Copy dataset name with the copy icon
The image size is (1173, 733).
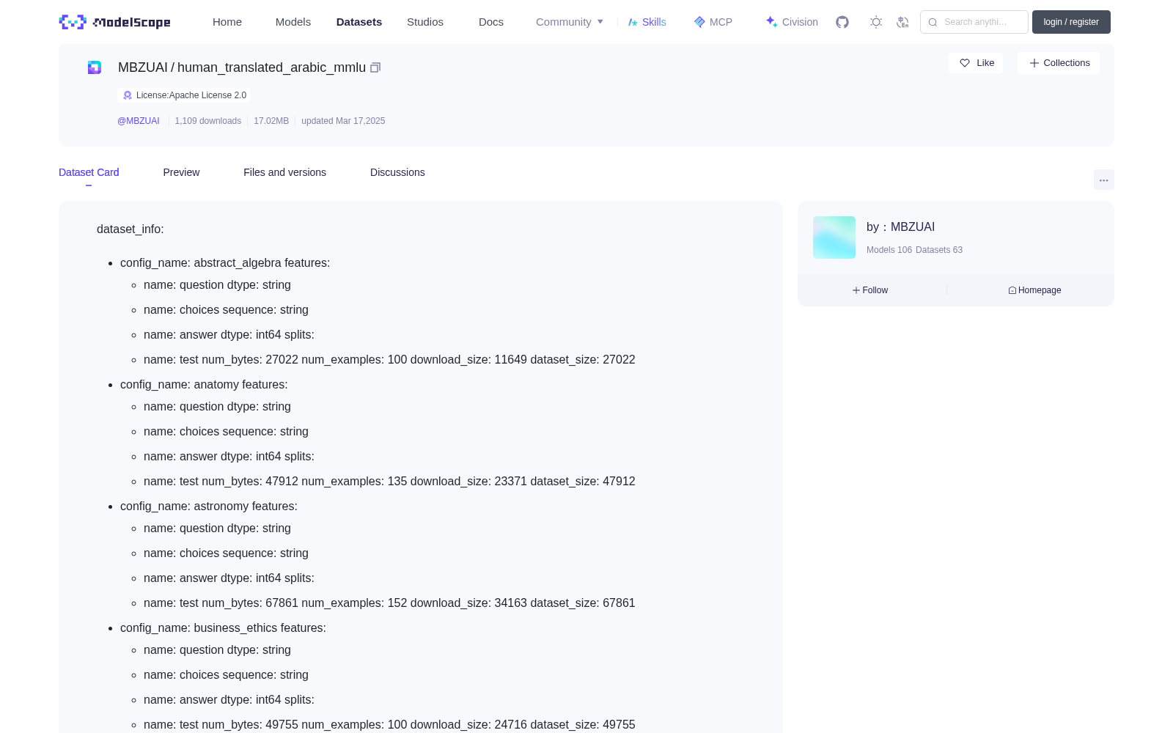[375, 67]
